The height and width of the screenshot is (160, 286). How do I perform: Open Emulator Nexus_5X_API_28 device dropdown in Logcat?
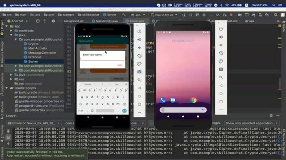[34, 123]
